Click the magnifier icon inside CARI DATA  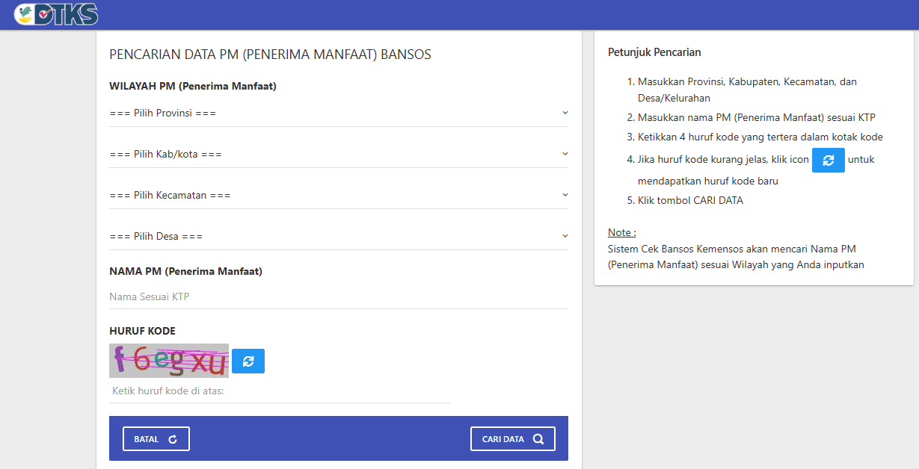click(x=540, y=438)
